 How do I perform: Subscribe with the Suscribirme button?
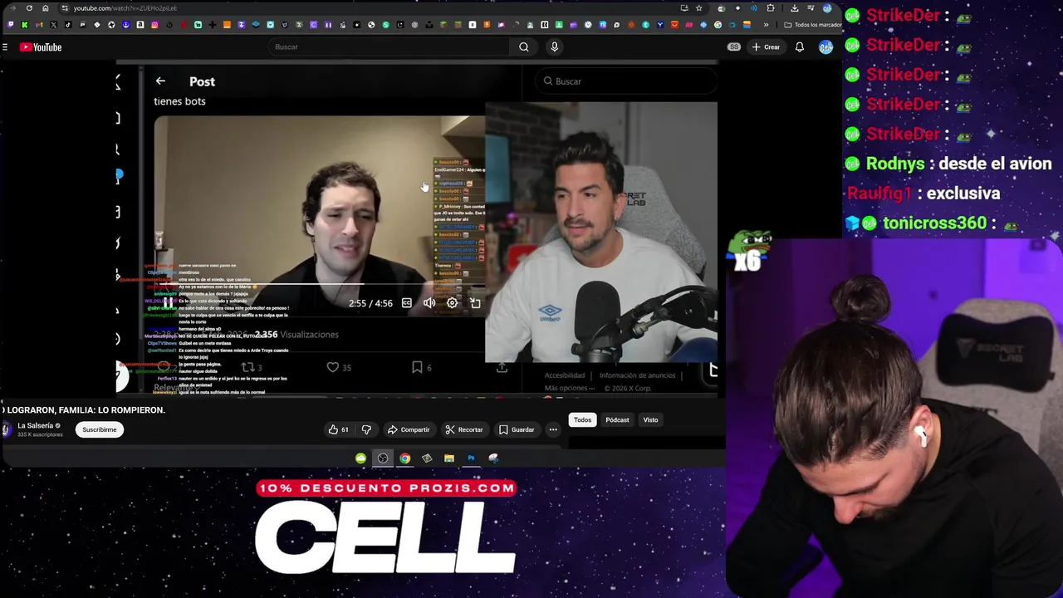99,430
